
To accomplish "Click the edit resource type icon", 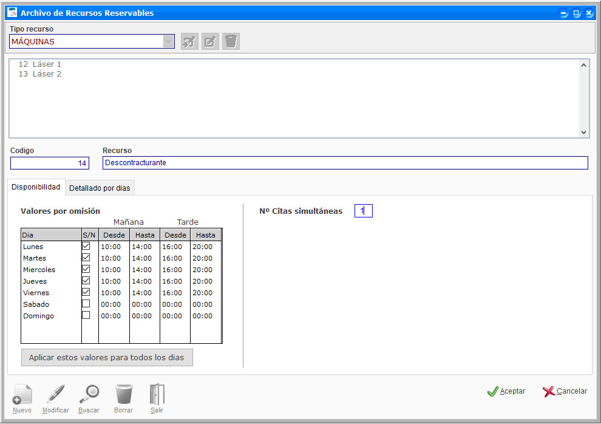I will coord(211,41).
